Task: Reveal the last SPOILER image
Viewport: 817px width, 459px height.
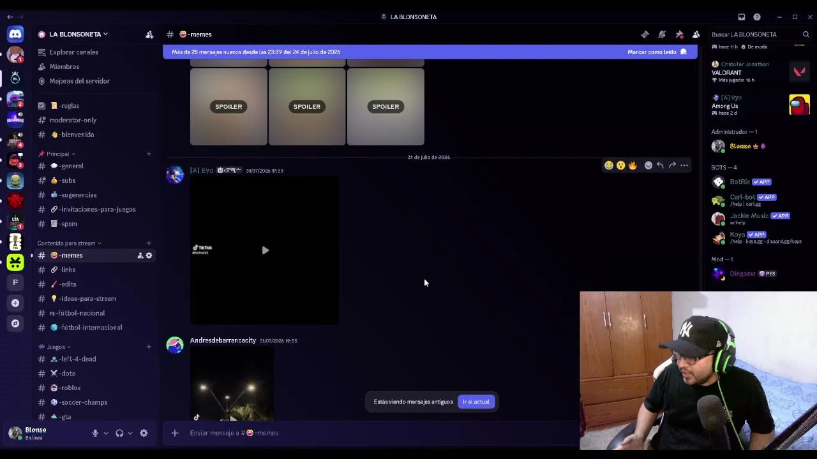Action: [386, 106]
